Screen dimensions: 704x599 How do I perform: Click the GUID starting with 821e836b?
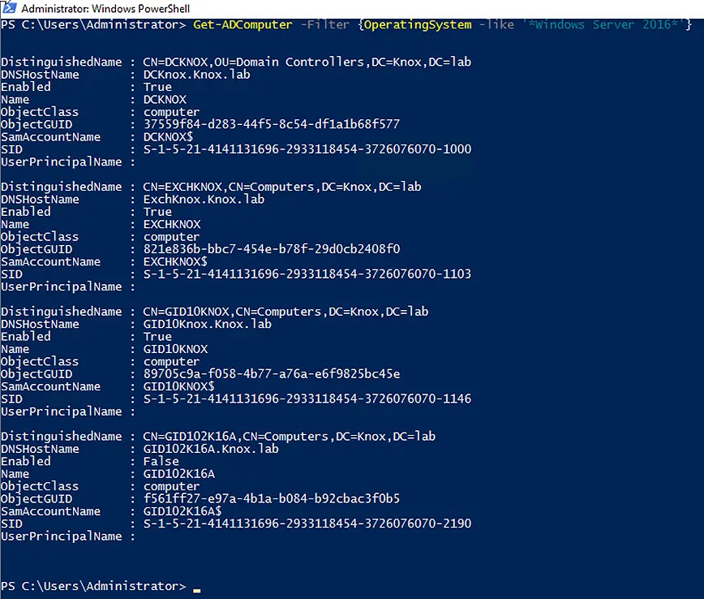272,249
